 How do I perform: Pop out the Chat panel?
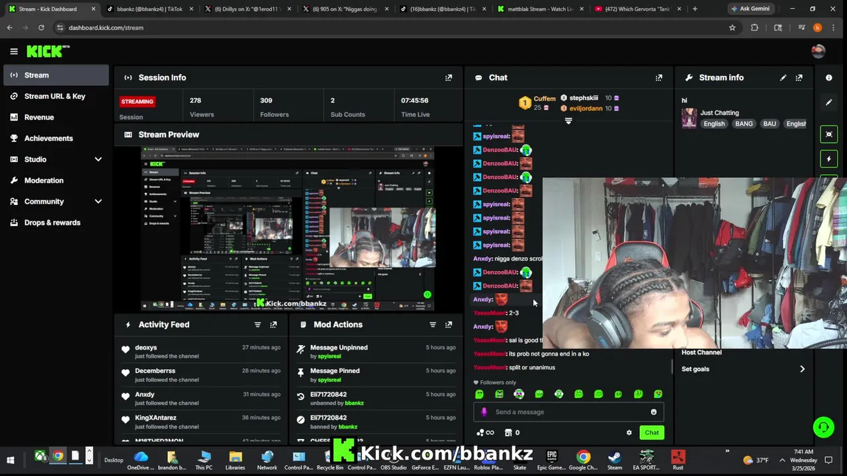click(659, 77)
